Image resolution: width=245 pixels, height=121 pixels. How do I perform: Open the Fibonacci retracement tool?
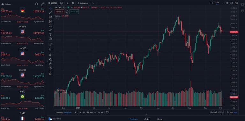(50, 17)
